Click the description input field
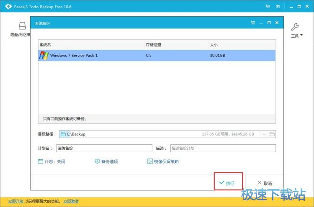The width and height of the screenshot is (314, 207). coord(223,148)
